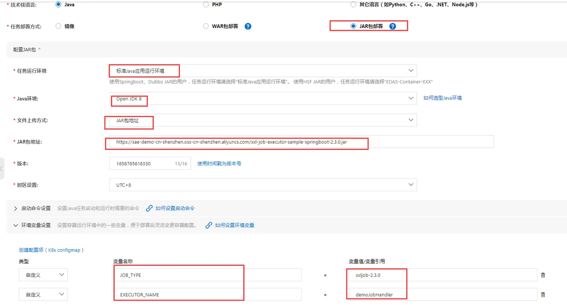Screen dimensions: 567x306
Task: Select the WAR包部署 radio button
Action: pos(206,26)
